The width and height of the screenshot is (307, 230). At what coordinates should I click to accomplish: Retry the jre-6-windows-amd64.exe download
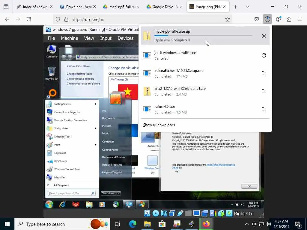click(x=264, y=55)
